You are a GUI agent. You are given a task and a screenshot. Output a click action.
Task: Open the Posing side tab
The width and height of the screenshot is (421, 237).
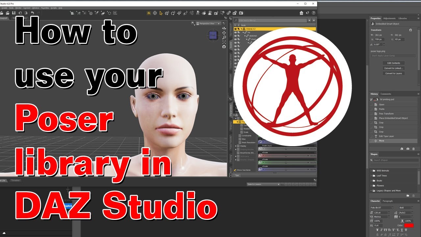[231, 158]
